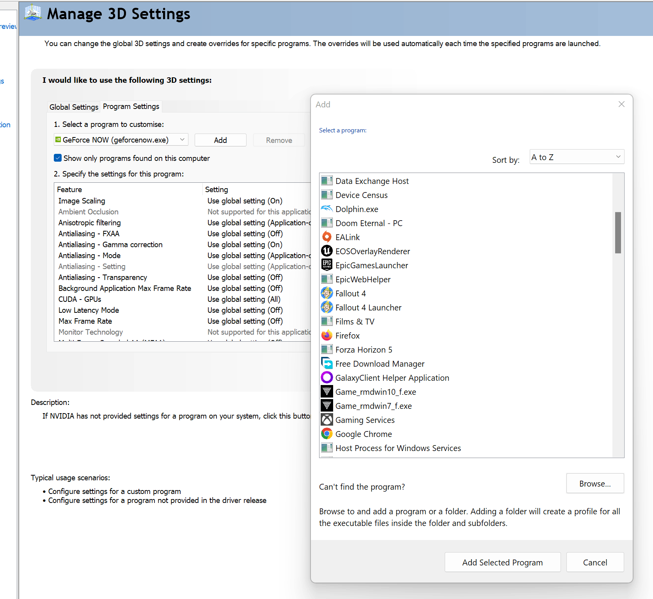
Task: Click the Google Chrome icon
Action: click(x=327, y=434)
